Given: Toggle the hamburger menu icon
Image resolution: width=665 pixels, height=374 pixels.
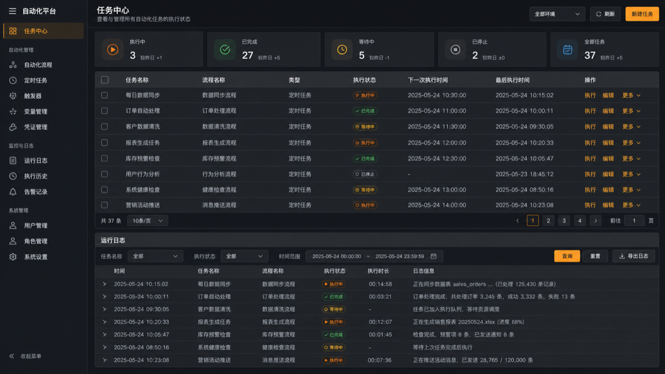Looking at the screenshot, I should coord(12,11).
